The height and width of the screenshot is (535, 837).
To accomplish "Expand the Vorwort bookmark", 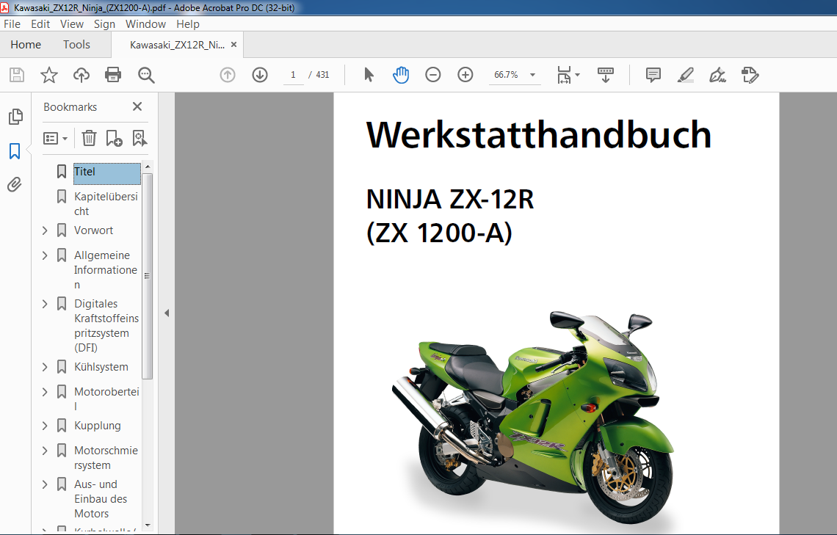I will [45, 230].
